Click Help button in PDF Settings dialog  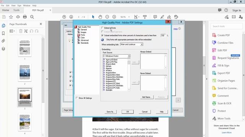(162, 112)
